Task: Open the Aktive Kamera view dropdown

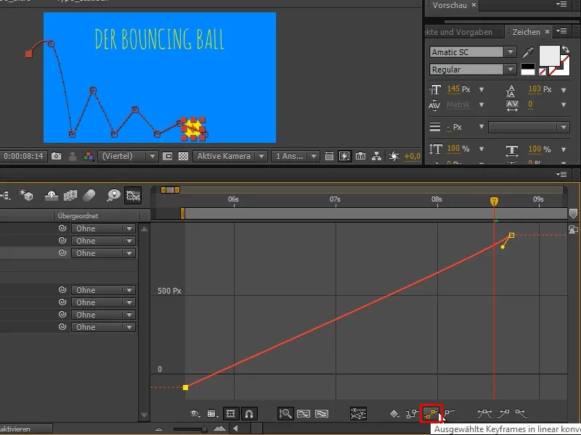Action: pyautogui.click(x=229, y=156)
